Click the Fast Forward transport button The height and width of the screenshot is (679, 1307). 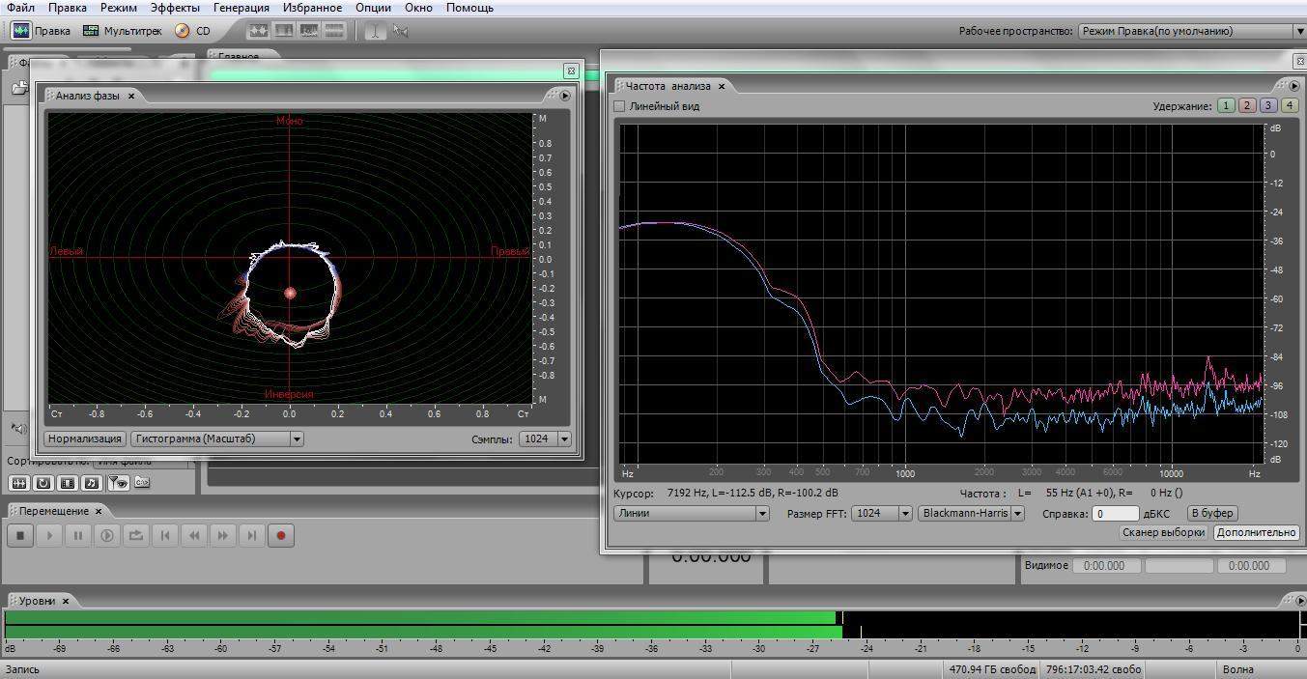(x=223, y=535)
